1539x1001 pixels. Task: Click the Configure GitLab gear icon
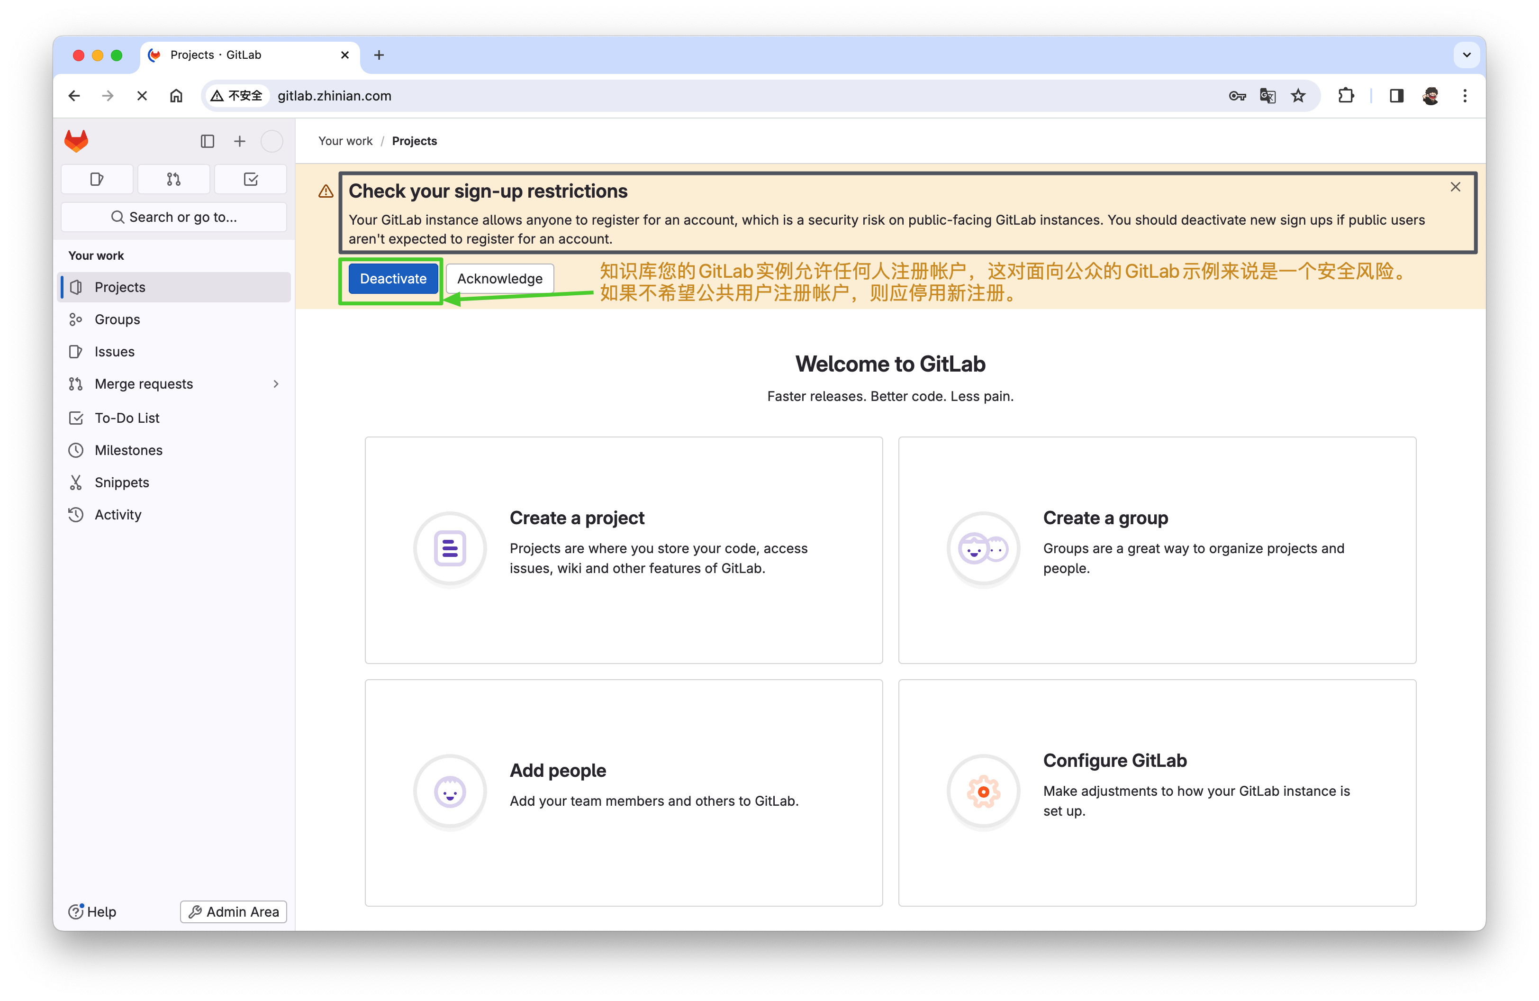(983, 791)
